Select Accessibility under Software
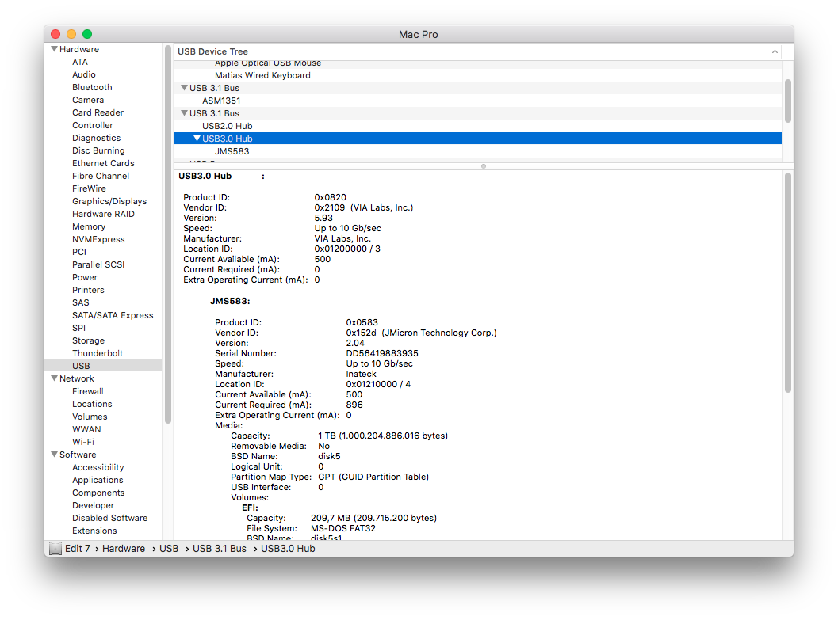This screenshot has height=620, width=838. coord(98,467)
